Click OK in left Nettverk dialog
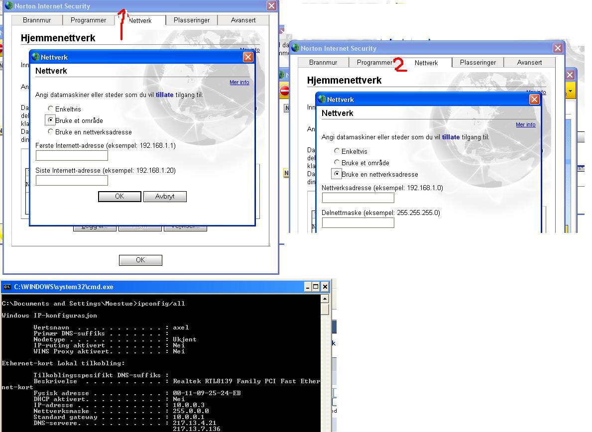 [119, 196]
